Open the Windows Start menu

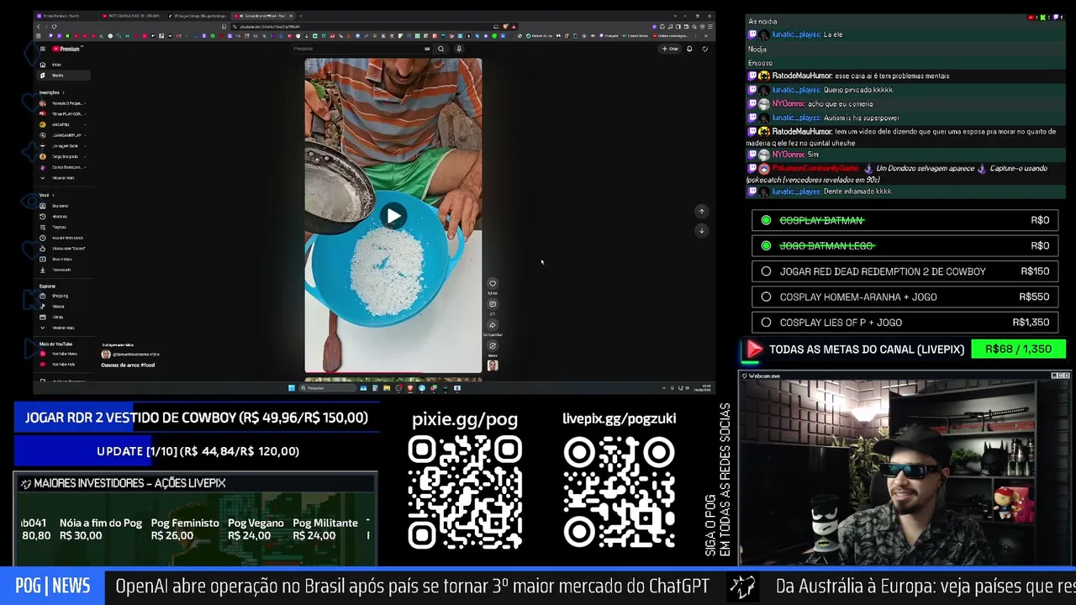[x=292, y=388]
